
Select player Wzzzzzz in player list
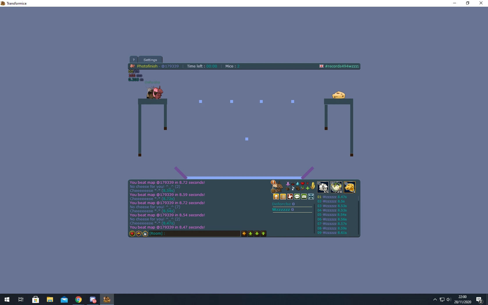point(283,210)
